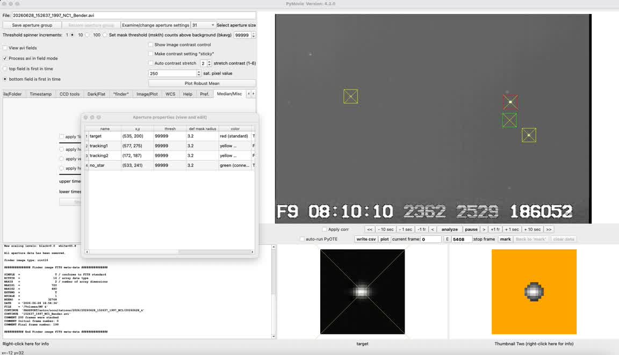Screen dimensions: 619x355
Task: Click the yellow tracking1 aperture box
Action: (x=529, y=135)
